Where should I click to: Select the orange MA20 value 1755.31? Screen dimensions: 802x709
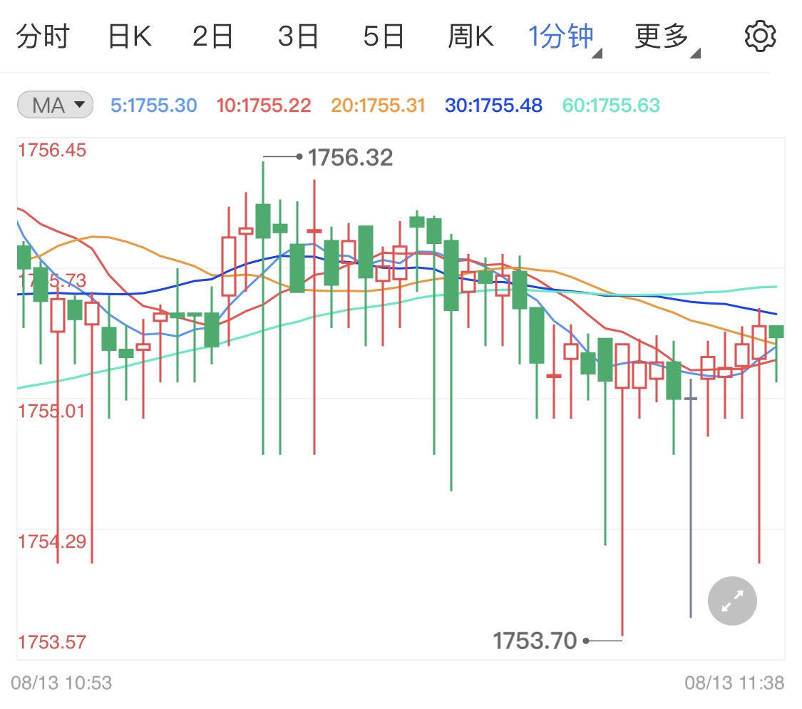pyautogui.click(x=378, y=104)
